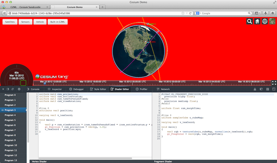
Task: Close the CZML Cesium Sandcastle tab
Action: tap(47, 7)
